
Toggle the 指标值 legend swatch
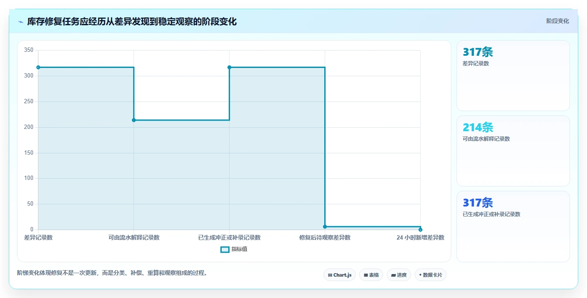click(x=225, y=250)
